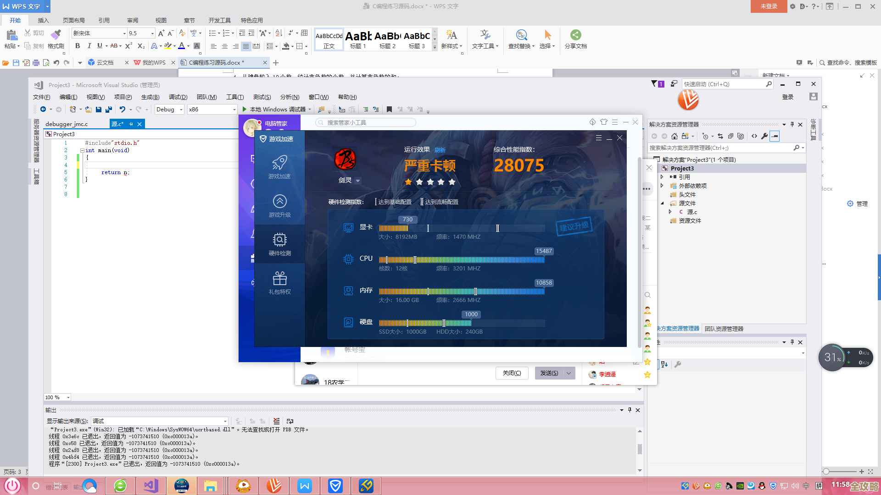Click the 发送(S) send button
This screenshot has height=495, width=881.
coord(549,373)
